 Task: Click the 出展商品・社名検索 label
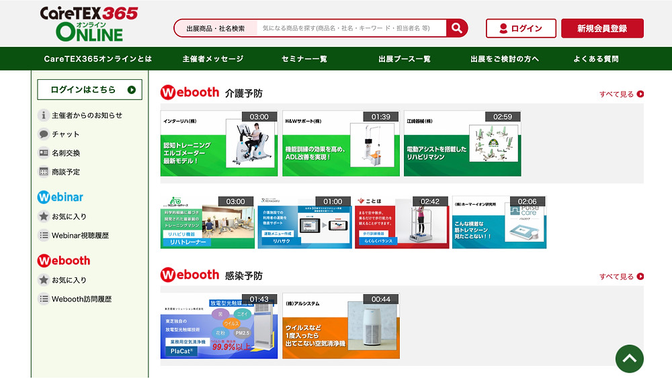coord(216,29)
